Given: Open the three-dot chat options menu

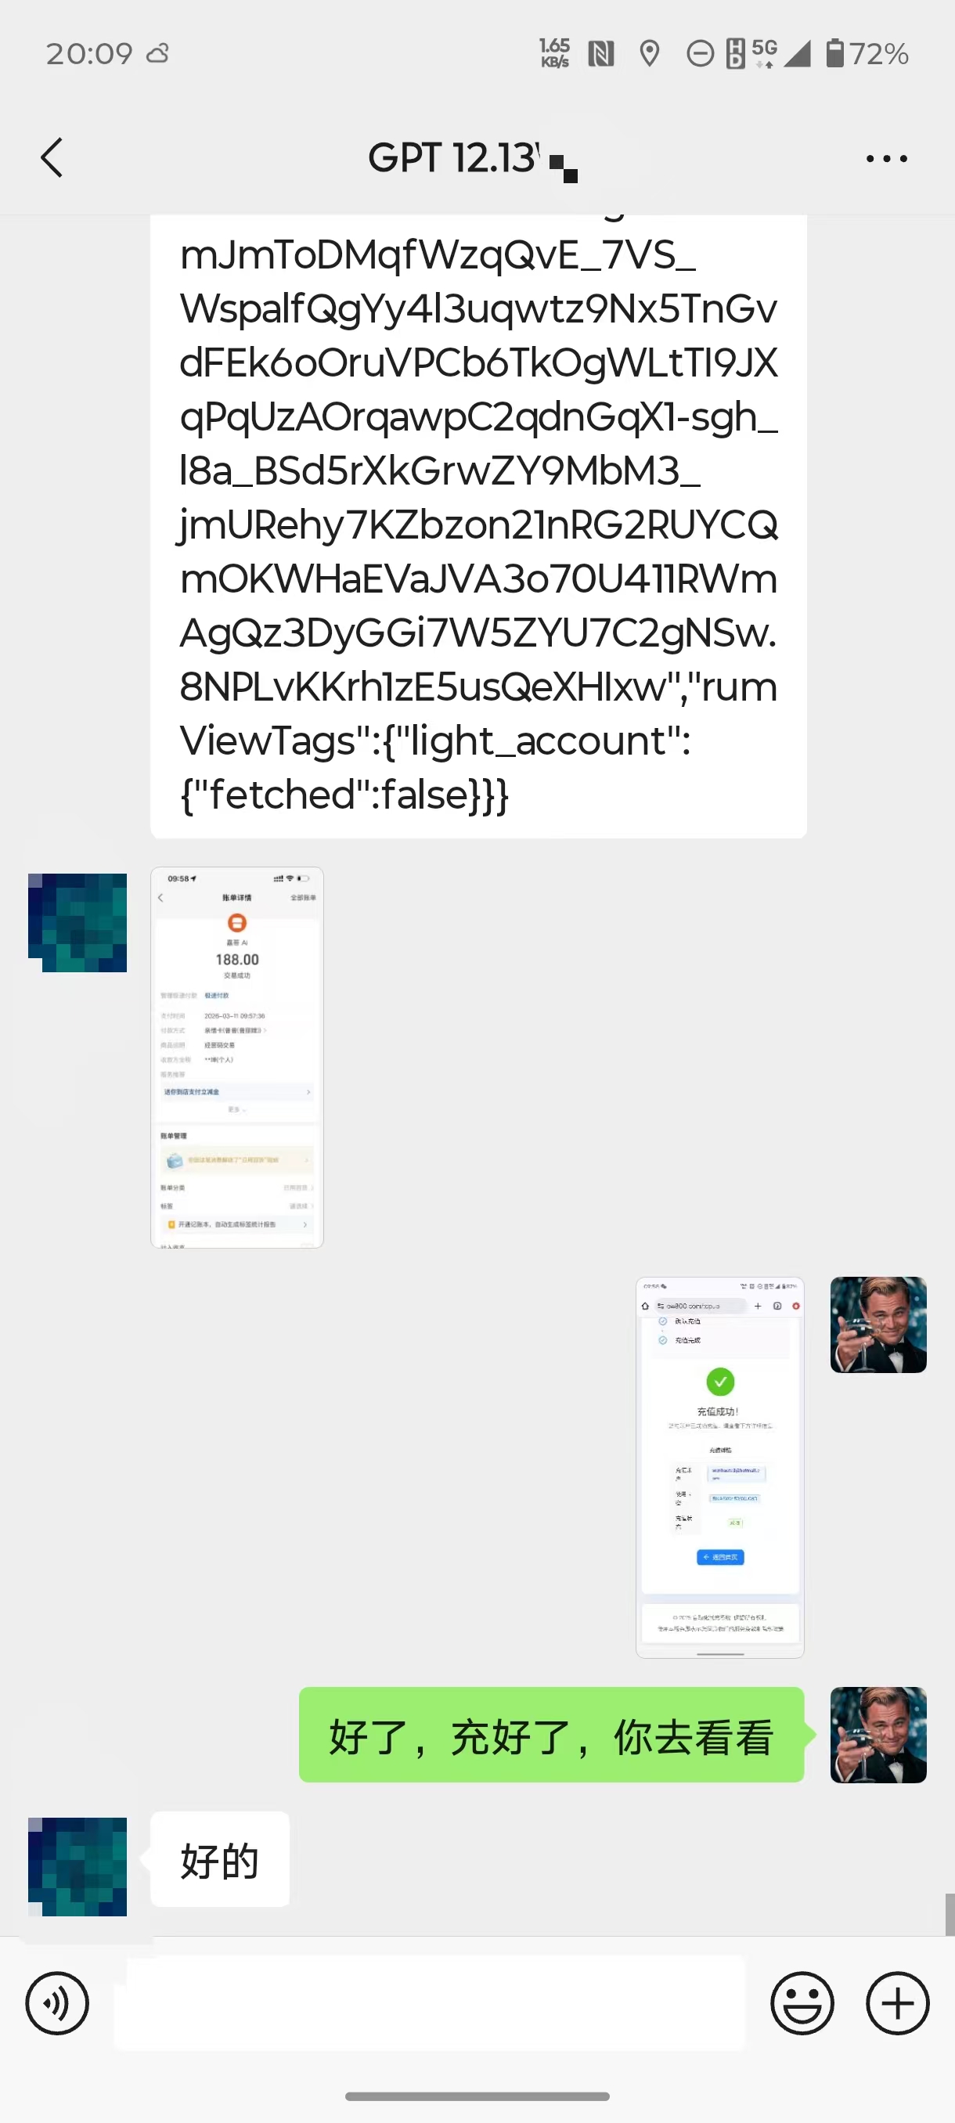Looking at the screenshot, I should pyautogui.click(x=887, y=158).
